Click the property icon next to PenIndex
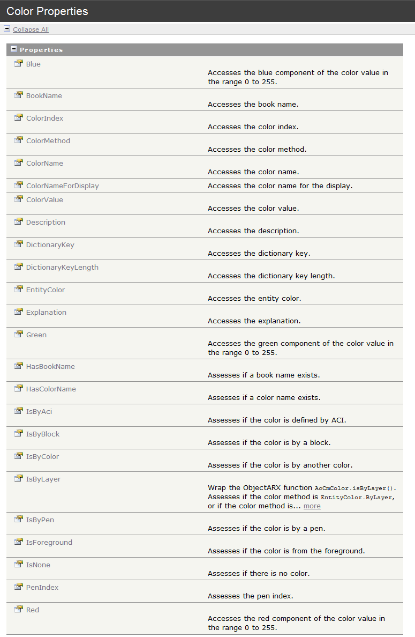 click(19, 587)
